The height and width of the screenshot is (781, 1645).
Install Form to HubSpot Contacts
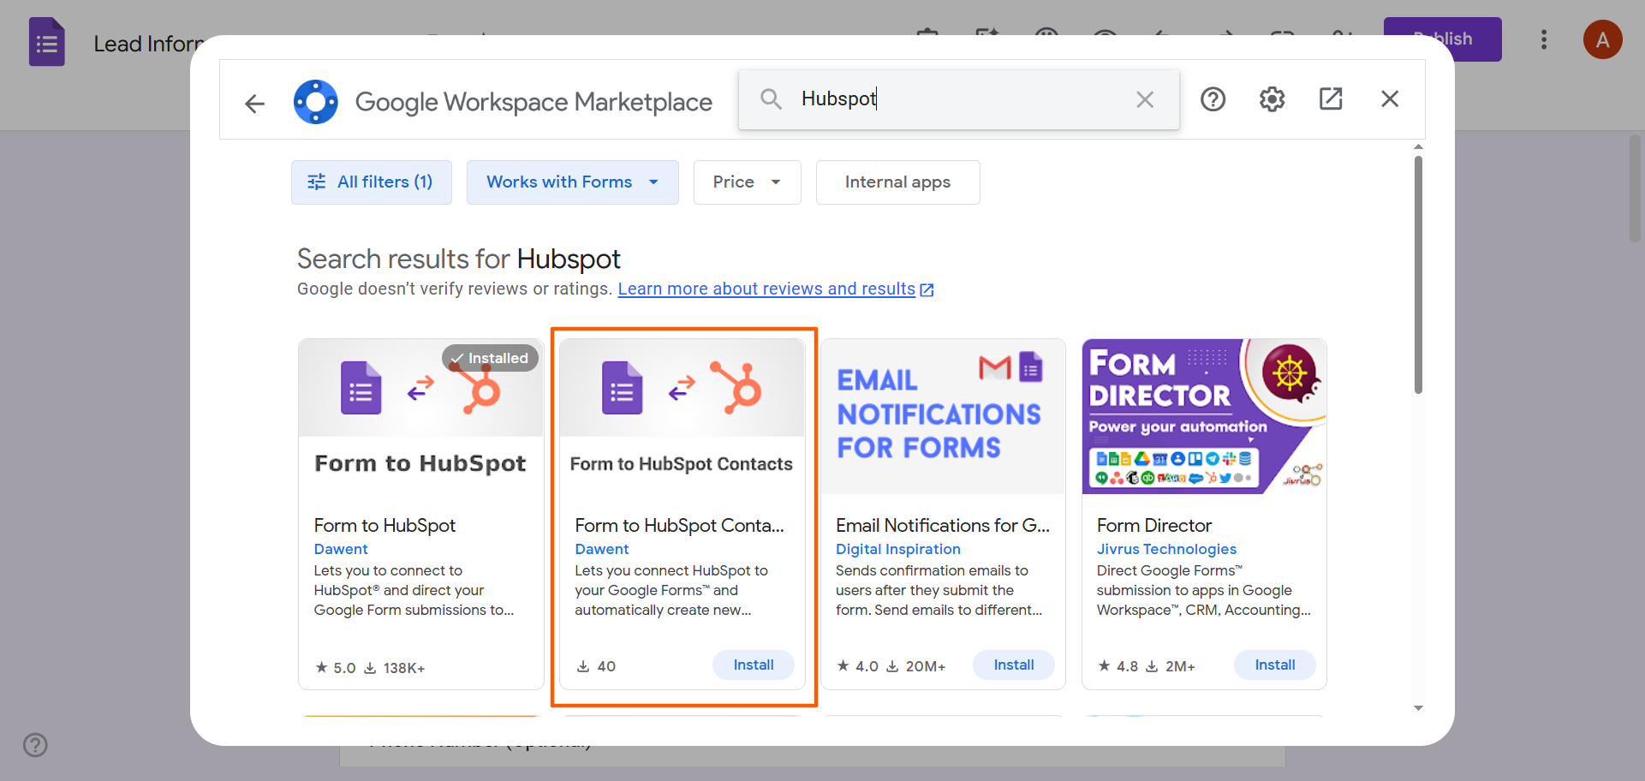point(754,665)
